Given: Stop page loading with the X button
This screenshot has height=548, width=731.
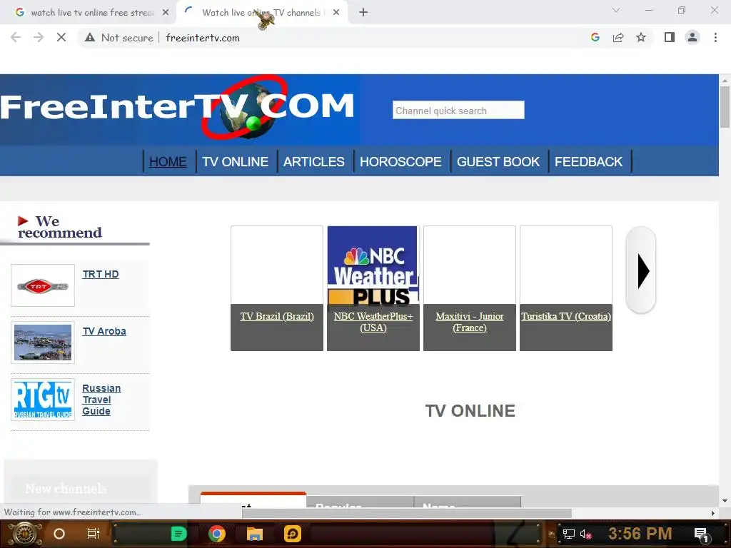Looking at the screenshot, I should (61, 38).
